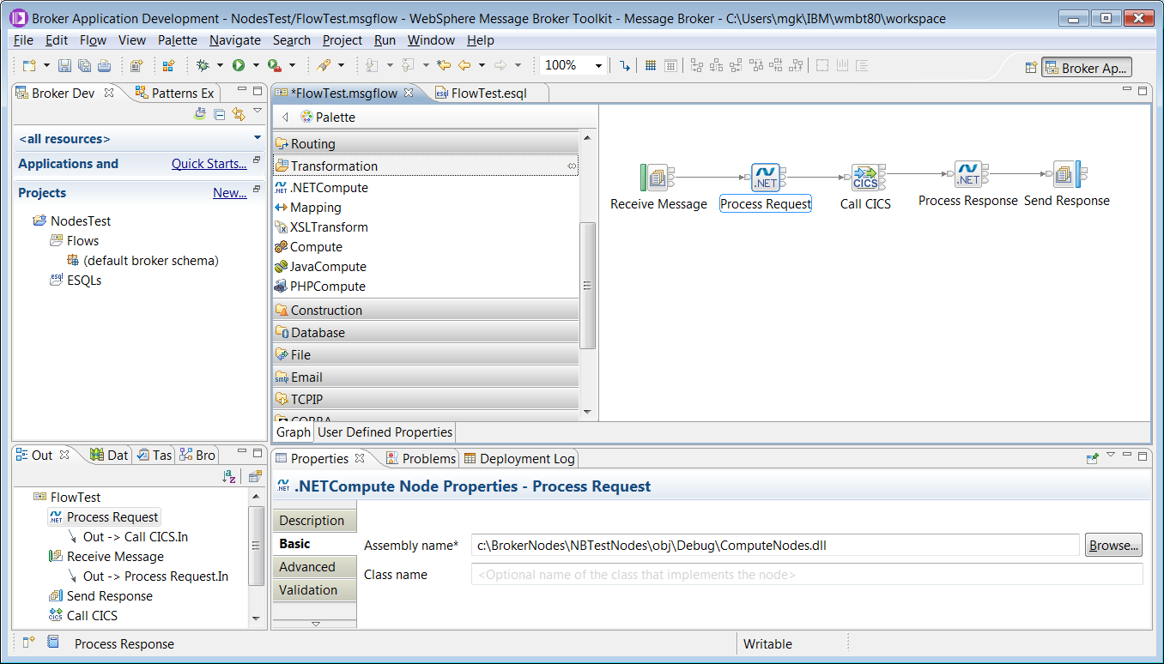The width and height of the screenshot is (1164, 664).
Task: Open the Deployment Log tab
Action: 519,459
